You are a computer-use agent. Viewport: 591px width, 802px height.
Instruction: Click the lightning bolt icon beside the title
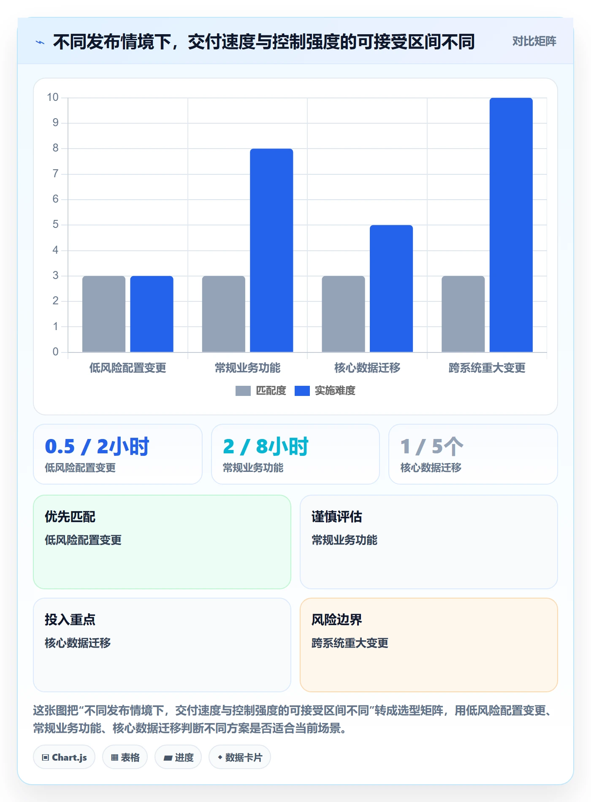40,42
